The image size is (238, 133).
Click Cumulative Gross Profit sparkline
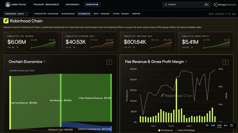coord(217,45)
